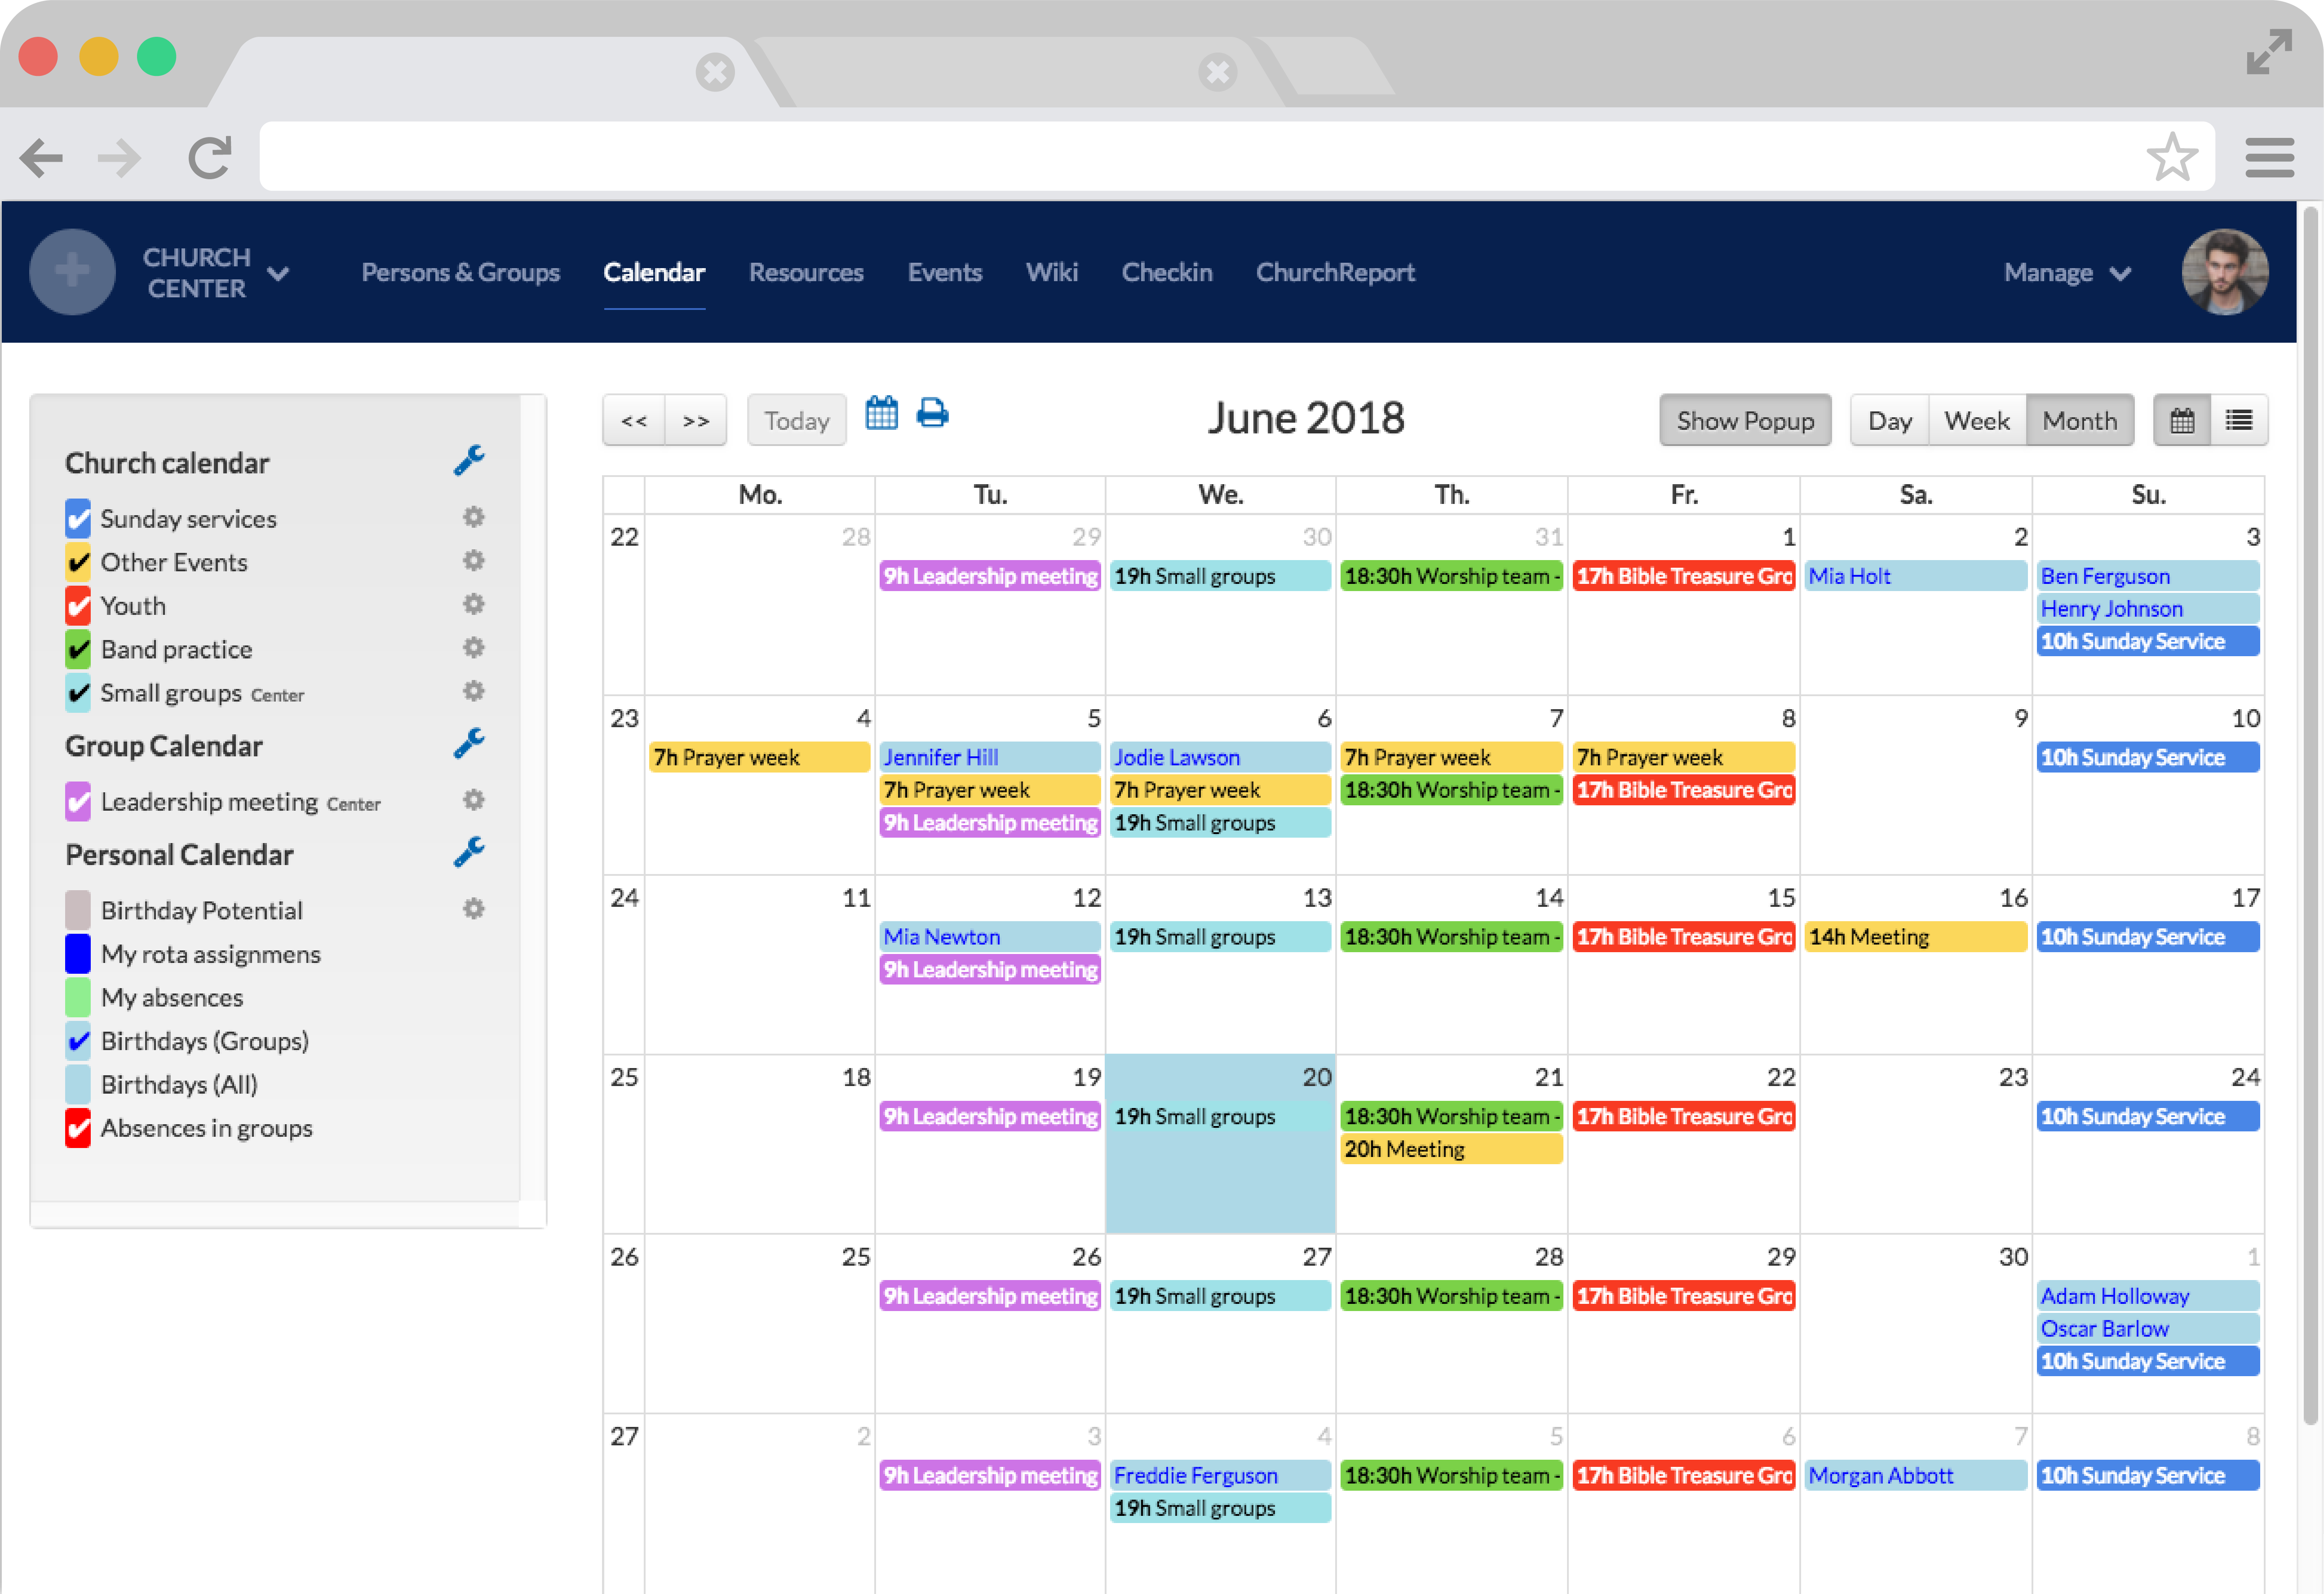Image resolution: width=2324 pixels, height=1594 pixels.
Task: Toggle the Youth calendar checkbox
Action: point(78,605)
